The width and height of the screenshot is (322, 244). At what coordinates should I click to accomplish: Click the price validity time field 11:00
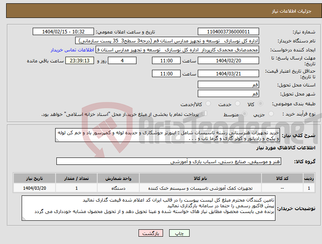click(166, 73)
